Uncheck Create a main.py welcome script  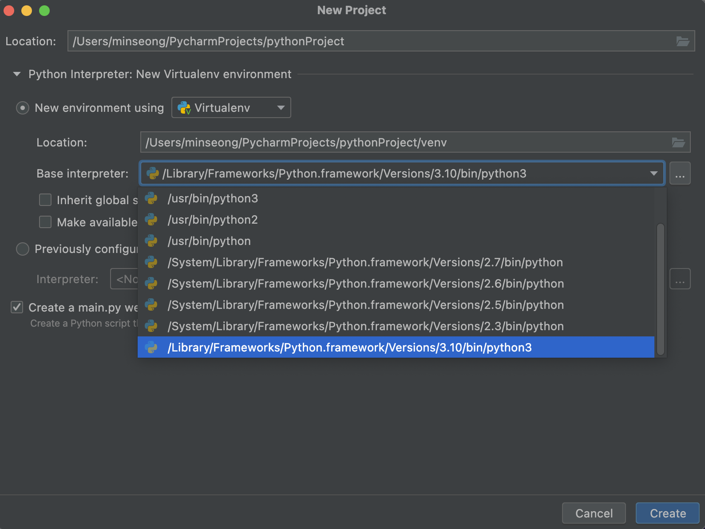pyautogui.click(x=17, y=307)
